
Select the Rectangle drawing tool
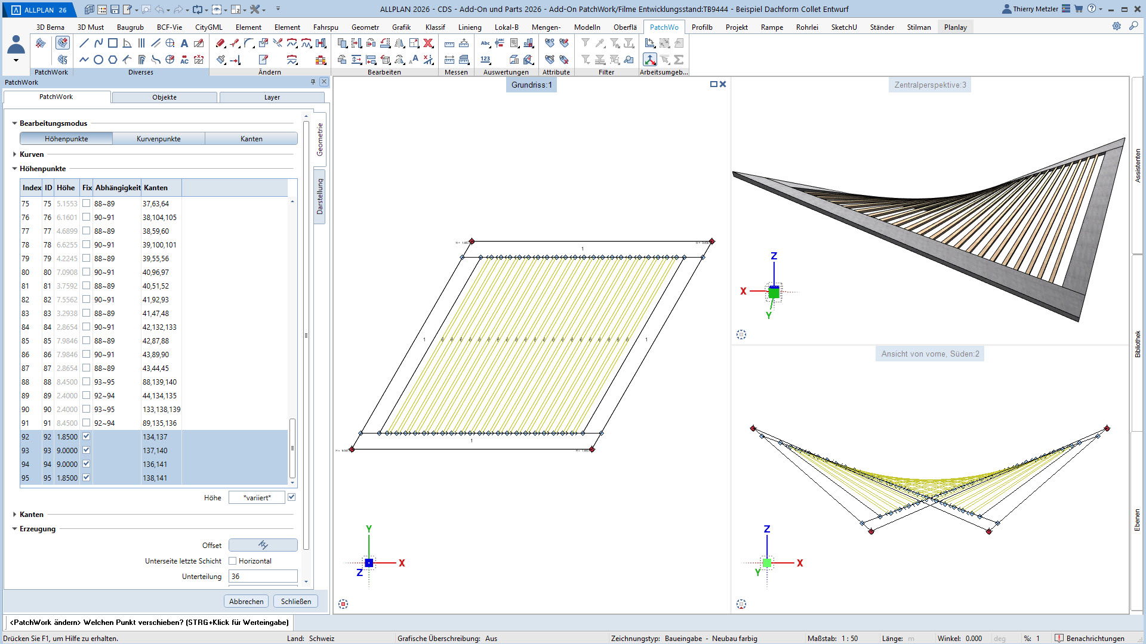click(113, 43)
